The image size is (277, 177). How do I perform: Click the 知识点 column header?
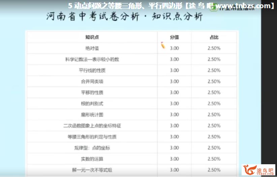(x=92, y=38)
